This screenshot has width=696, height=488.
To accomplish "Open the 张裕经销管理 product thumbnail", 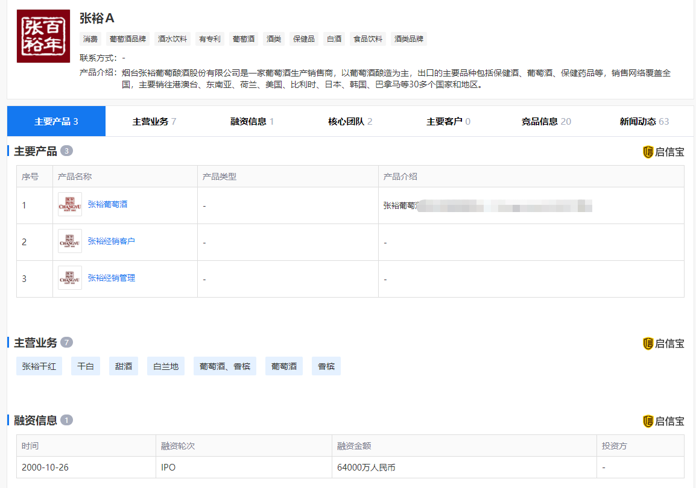I will (x=70, y=278).
